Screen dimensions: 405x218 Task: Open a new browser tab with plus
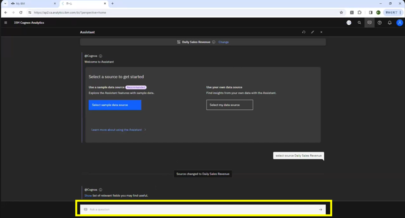pos(112,3)
